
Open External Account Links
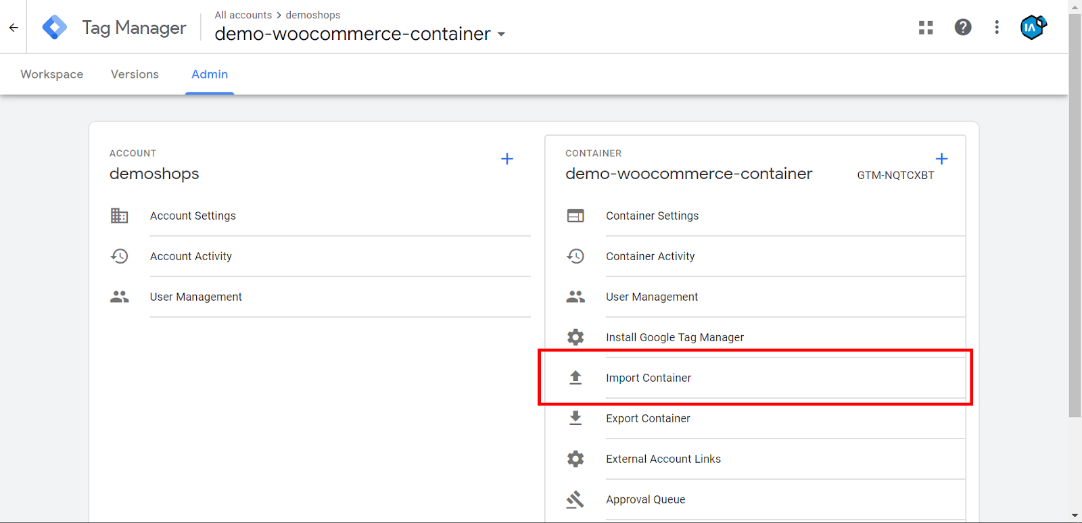point(663,459)
